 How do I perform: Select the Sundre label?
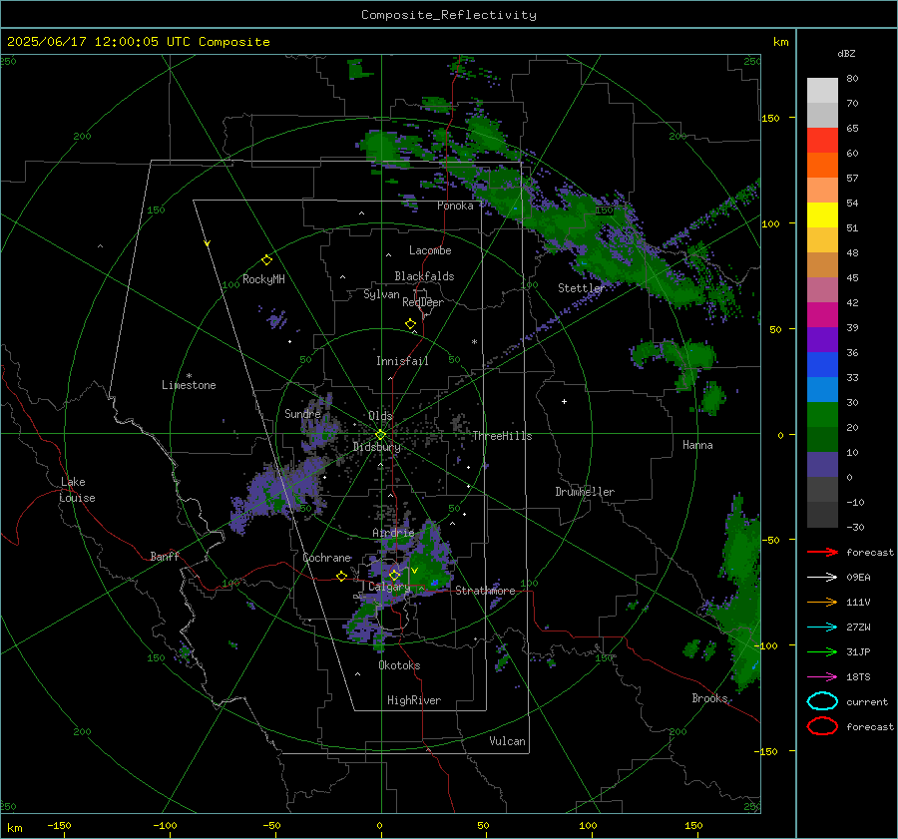[302, 413]
